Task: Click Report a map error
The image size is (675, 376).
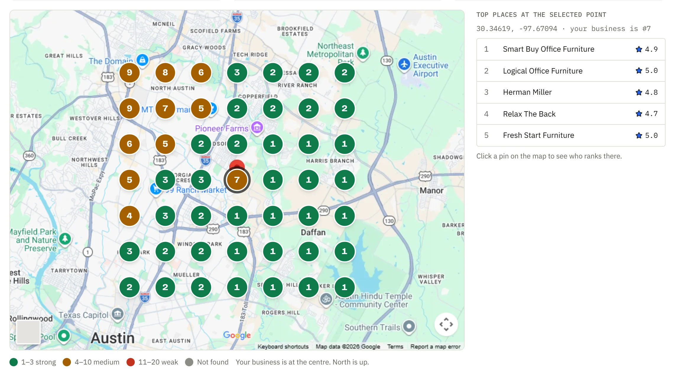Action: point(435,346)
